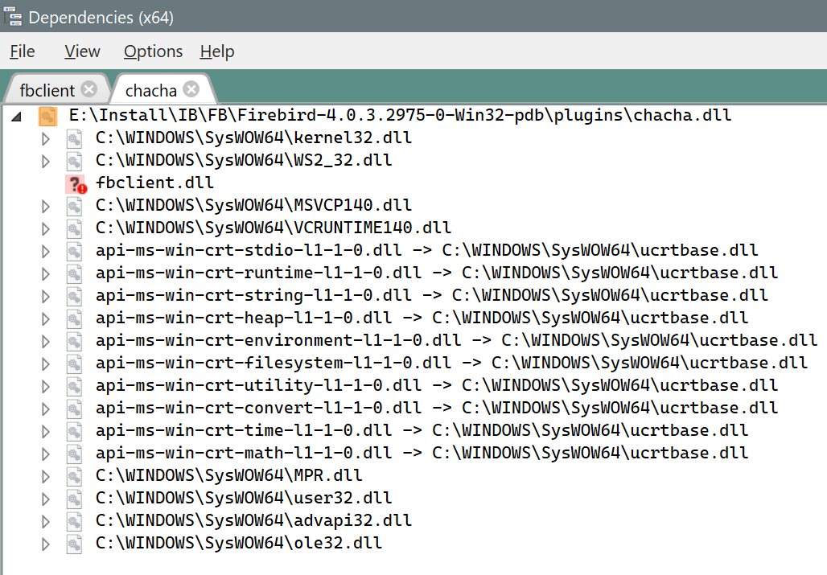Open the Options menu
This screenshot has width=827, height=575.
153,51
